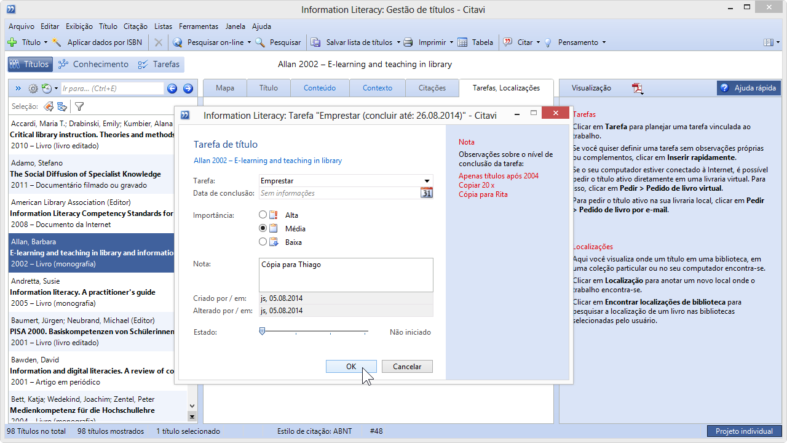Click the double-chevron expand icon

18,89
